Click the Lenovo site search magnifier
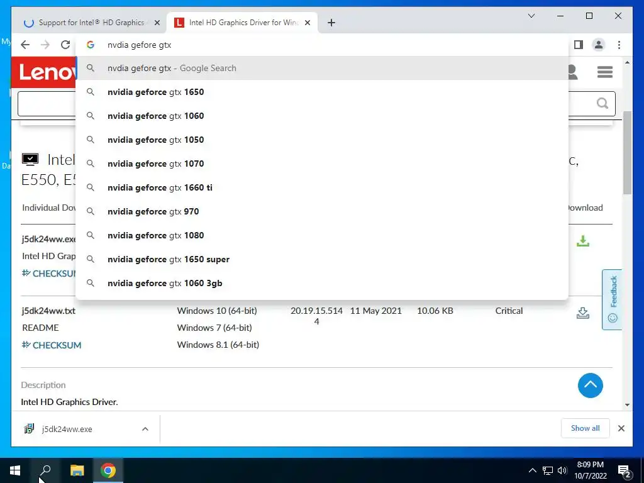 (x=602, y=103)
